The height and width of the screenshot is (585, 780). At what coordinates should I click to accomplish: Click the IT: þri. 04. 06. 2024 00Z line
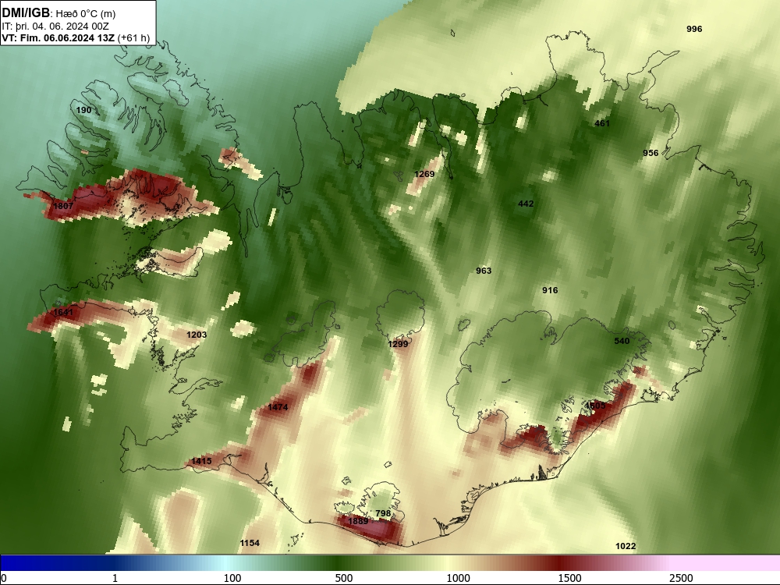(55, 27)
